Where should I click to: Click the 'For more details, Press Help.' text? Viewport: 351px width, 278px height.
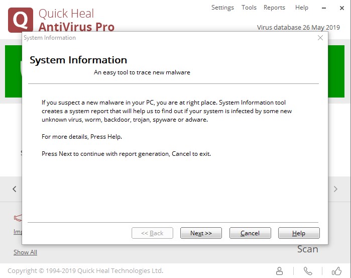[82, 137]
